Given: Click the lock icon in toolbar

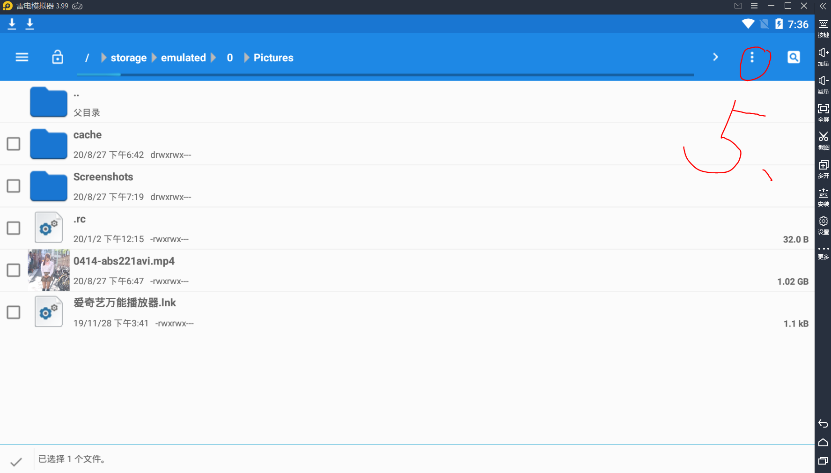Looking at the screenshot, I should coord(58,57).
